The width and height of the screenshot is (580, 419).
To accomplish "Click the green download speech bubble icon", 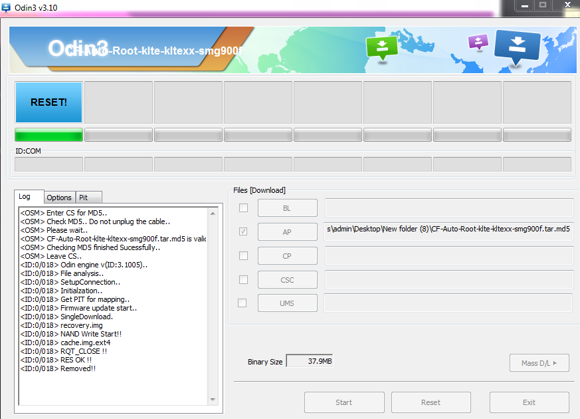I will (382, 48).
